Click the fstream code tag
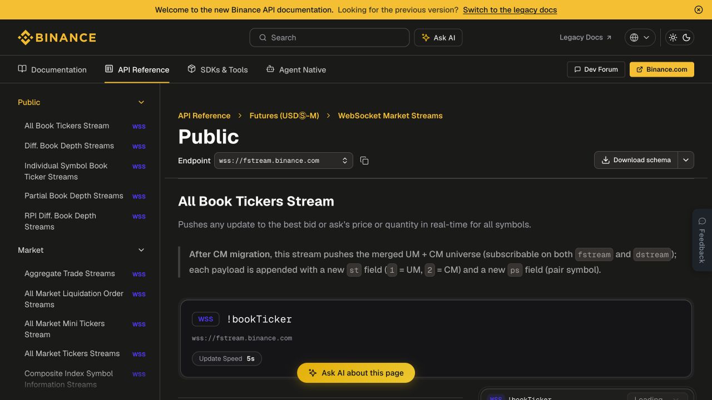The width and height of the screenshot is (712, 400). point(594,254)
